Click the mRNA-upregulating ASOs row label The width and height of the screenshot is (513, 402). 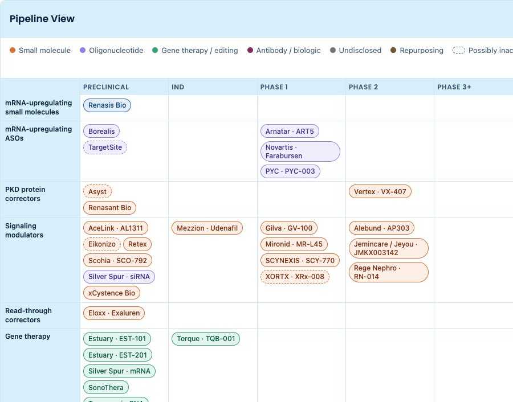click(39, 134)
